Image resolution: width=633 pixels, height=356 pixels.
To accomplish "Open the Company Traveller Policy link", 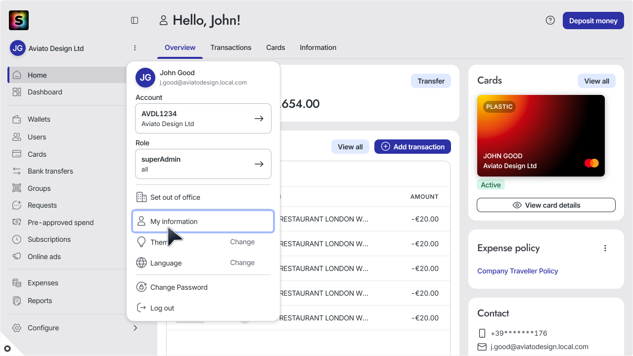I will 517,271.
